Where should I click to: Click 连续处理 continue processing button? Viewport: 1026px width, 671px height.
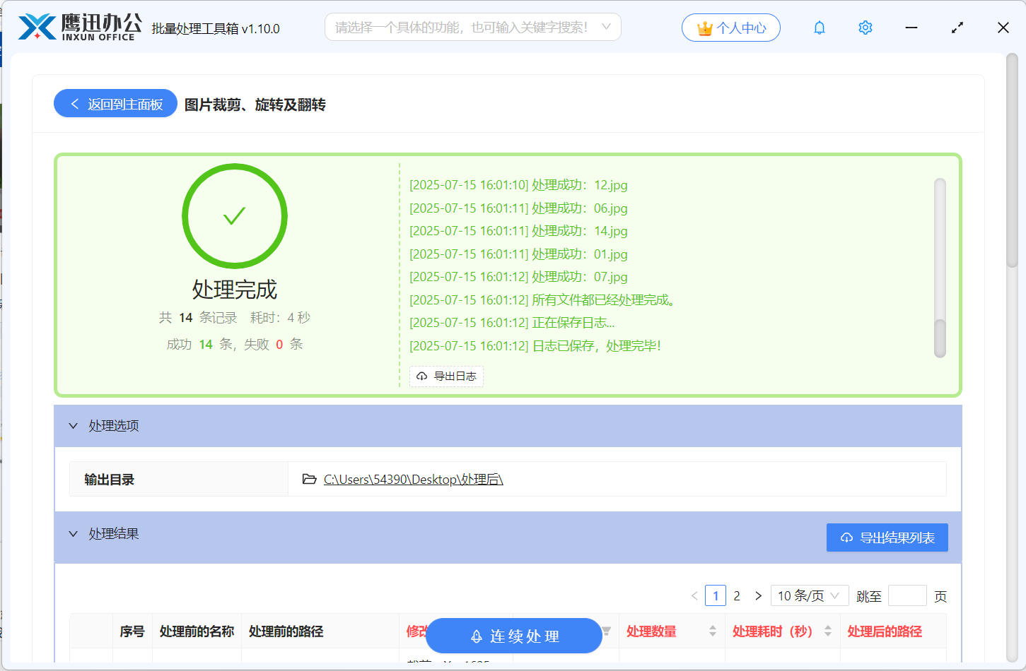point(514,636)
